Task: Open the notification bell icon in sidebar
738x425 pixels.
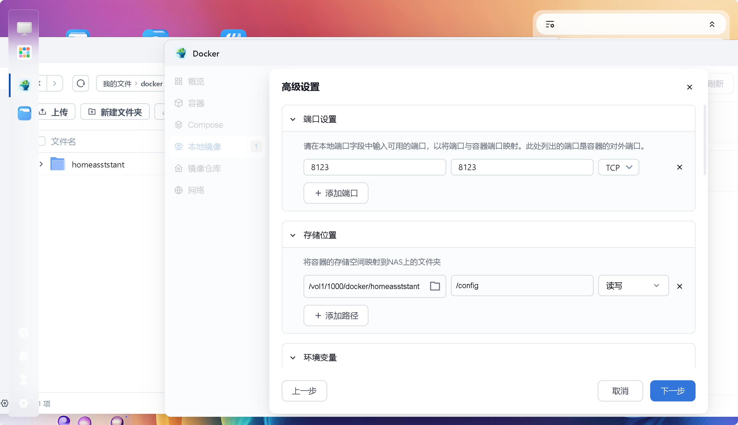Action: (24, 356)
